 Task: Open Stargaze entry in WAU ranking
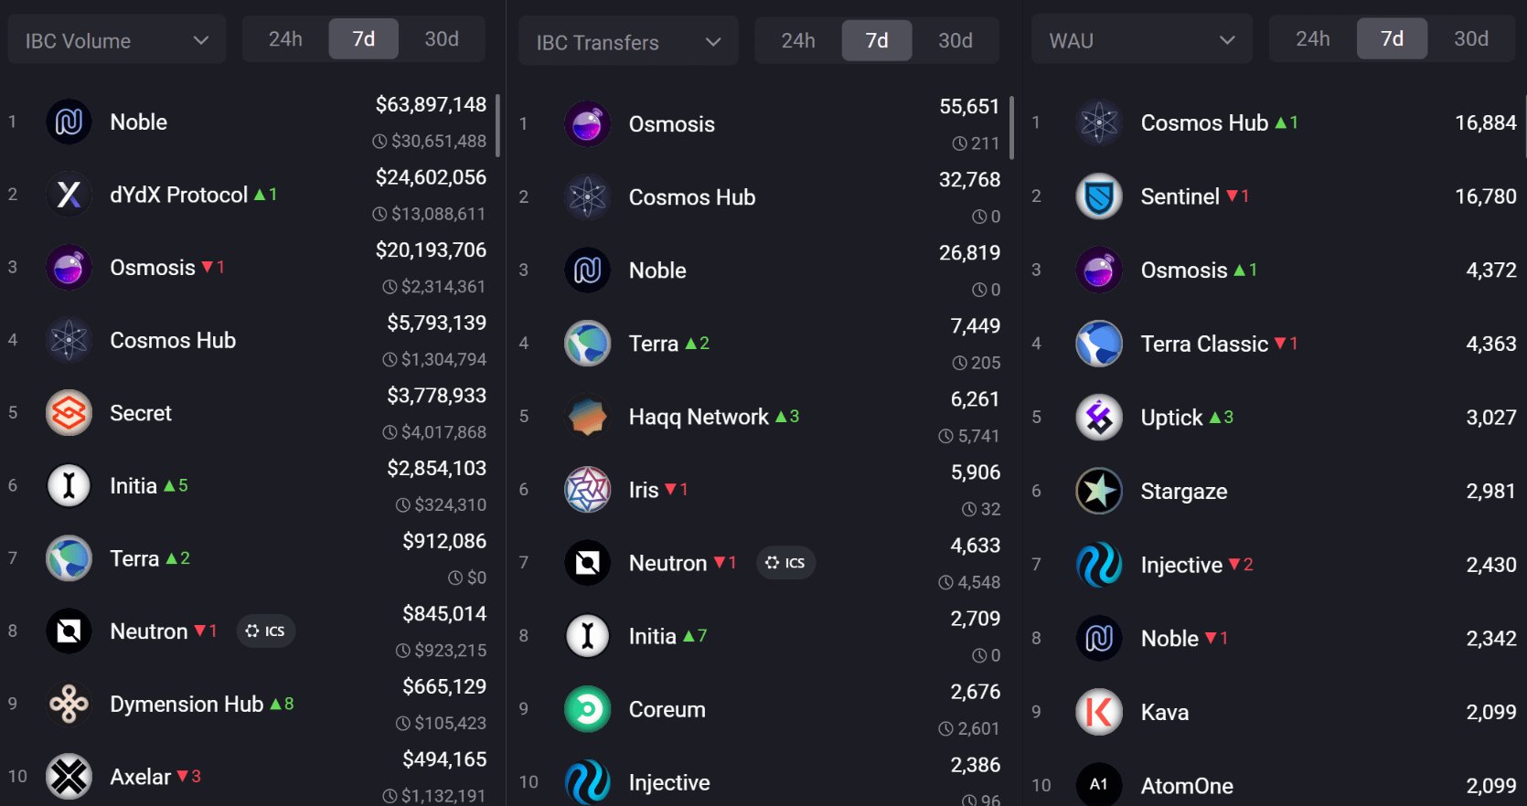pos(1183,492)
